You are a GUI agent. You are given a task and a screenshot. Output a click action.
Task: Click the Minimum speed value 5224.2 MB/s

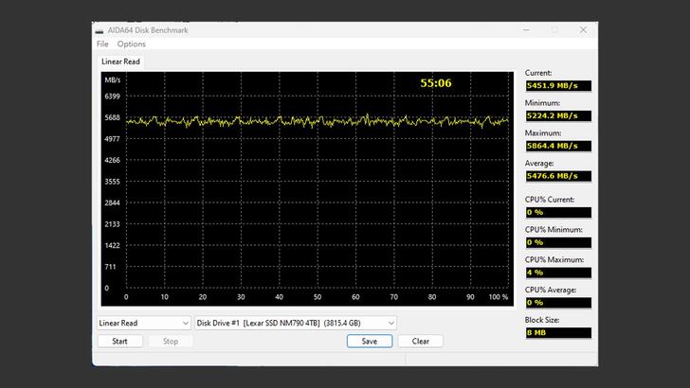(x=557, y=115)
